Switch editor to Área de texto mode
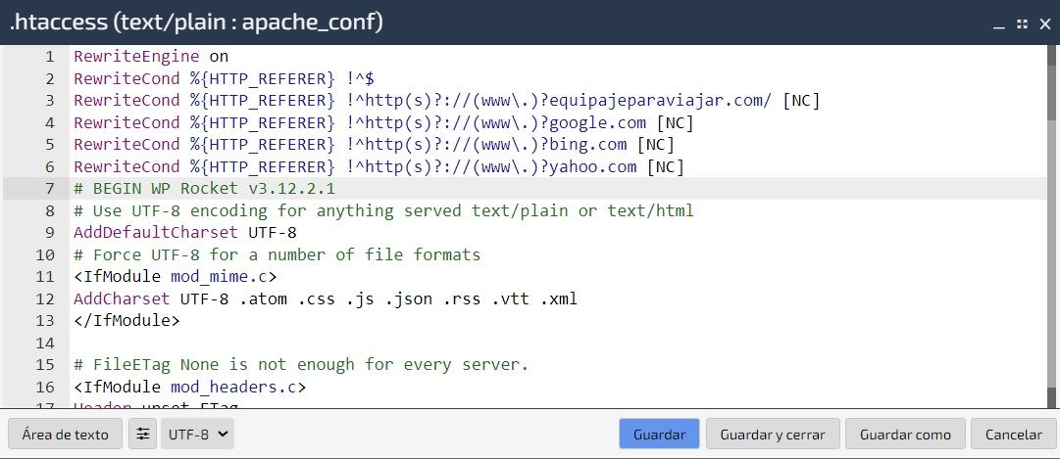 [x=65, y=434]
